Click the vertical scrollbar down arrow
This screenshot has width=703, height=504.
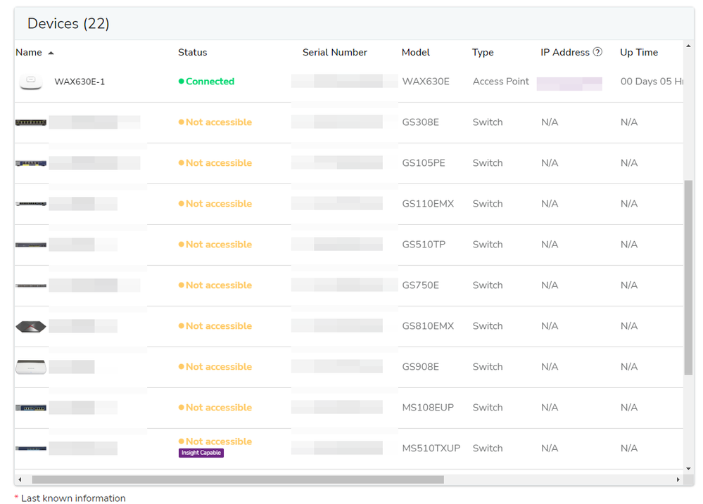[688, 468]
